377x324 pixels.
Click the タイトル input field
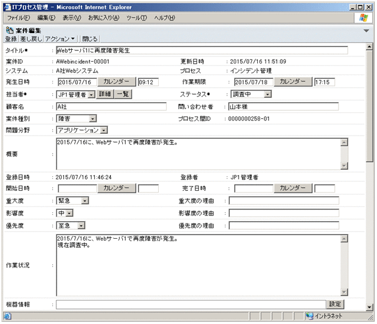[x=202, y=50]
